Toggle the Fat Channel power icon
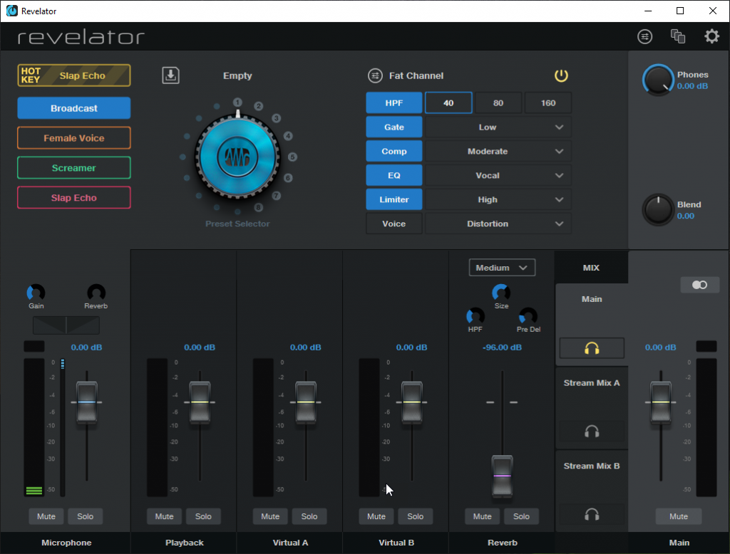 [x=561, y=75]
